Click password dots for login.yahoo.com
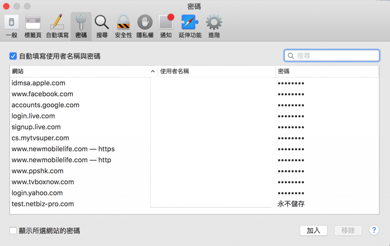The image size is (390, 246). tap(291, 193)
